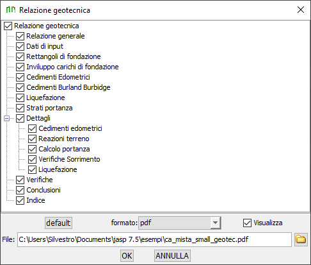Screen dimensions: 311x265
Task: Click the Relazione geotecnica app icon in title bar
Action: click(x=11, y=10)
